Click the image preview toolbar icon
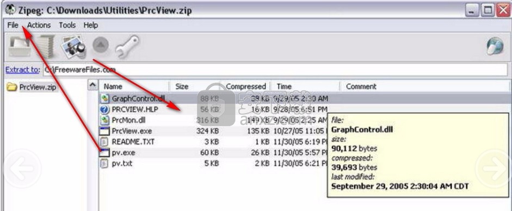 pyautogui.click(x=74, y=47)
